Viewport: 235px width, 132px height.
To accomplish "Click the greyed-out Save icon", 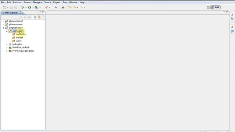I will point(11,7).
